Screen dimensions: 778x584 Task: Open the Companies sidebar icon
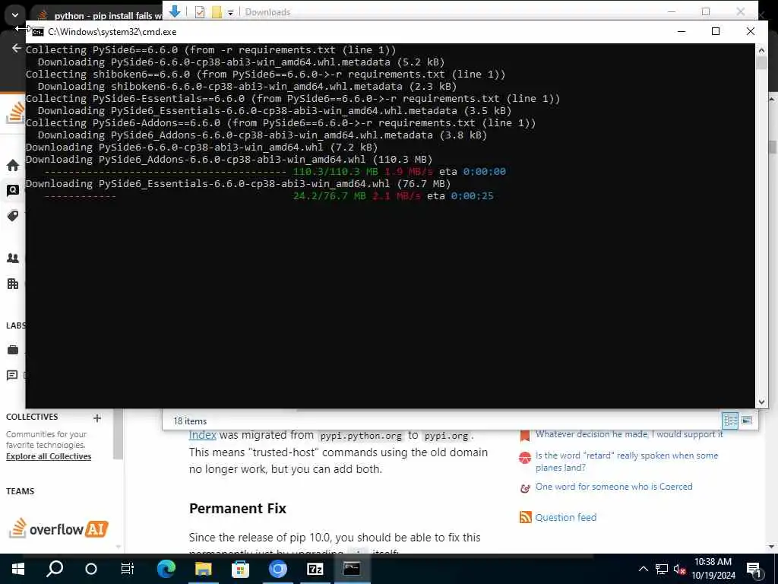pyautogui.click(x=13, y=284)
